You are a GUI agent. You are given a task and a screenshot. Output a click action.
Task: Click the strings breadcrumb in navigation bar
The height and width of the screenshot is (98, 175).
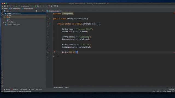pos(5,8)
